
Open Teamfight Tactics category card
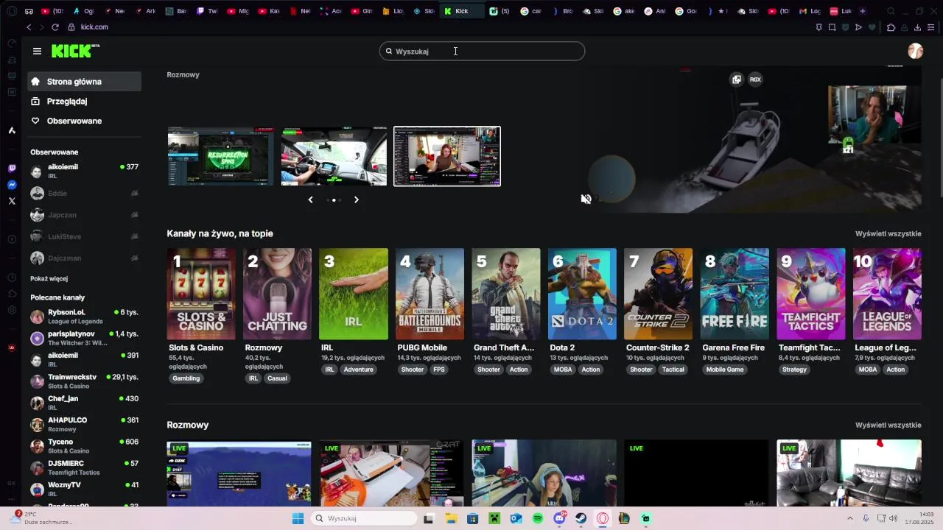[x=811, y=294]
